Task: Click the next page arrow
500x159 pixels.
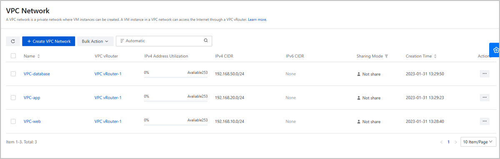Action: (x=456, y=142)
